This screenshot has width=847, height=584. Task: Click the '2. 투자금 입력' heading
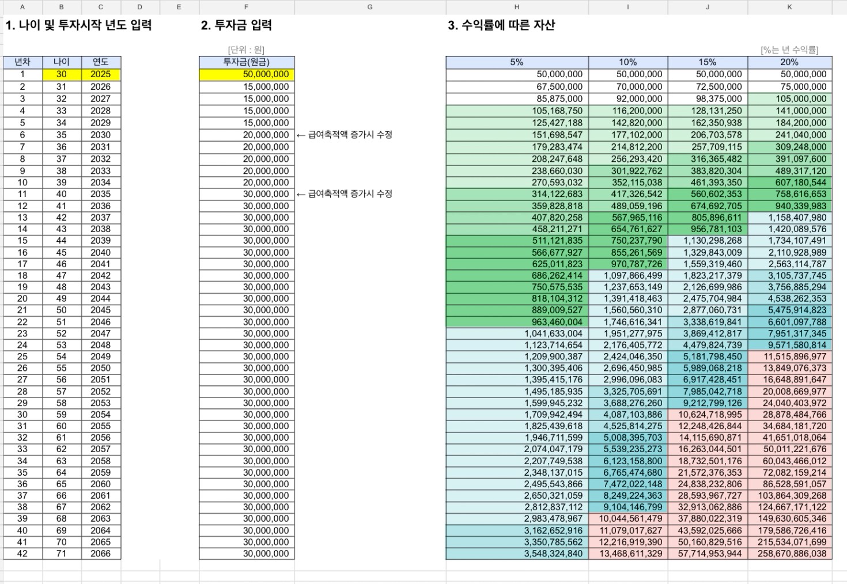click(x=236, y=25)
